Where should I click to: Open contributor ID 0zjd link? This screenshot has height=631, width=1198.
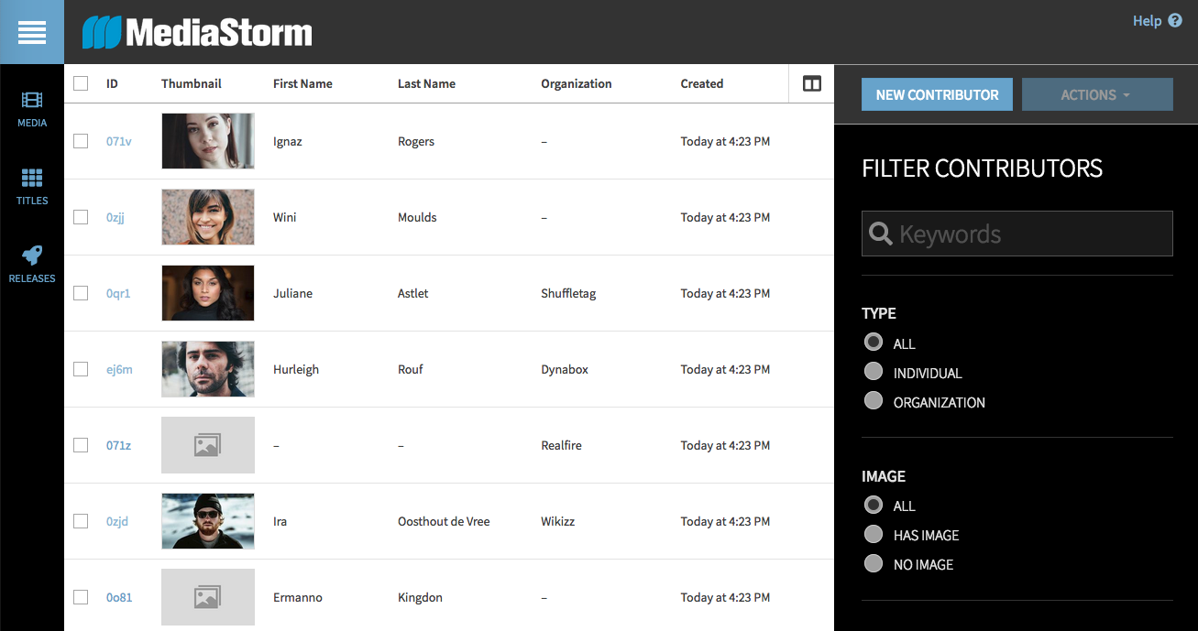117,521
